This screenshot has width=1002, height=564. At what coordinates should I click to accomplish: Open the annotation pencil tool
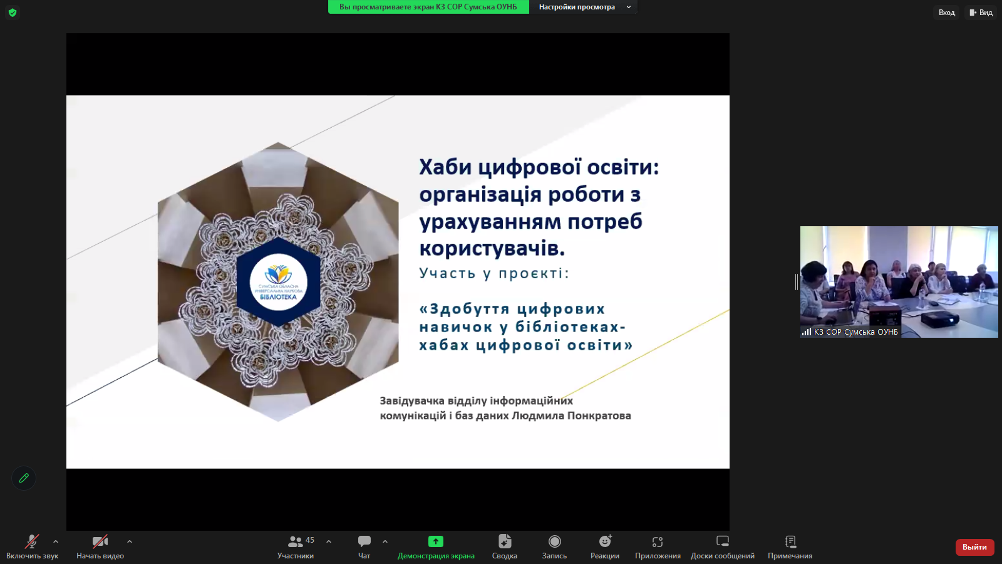[x=24, y=478]
